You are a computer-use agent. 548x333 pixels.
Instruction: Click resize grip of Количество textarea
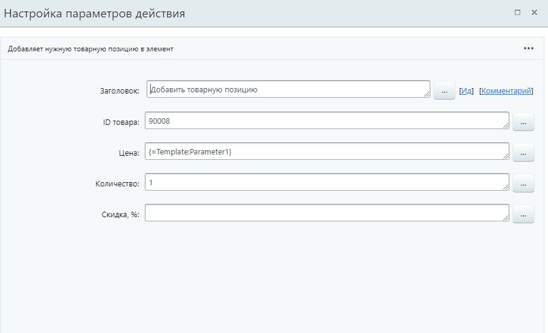(x=506, y=187)
